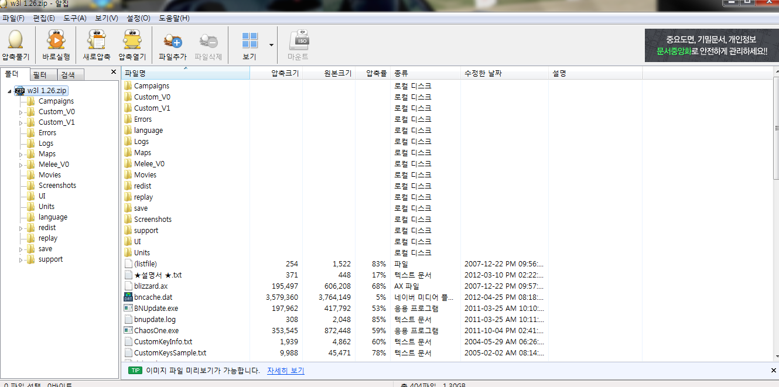Open the 도구(A) menu
The width and height of the screenshot is (779, 387).
75,18
